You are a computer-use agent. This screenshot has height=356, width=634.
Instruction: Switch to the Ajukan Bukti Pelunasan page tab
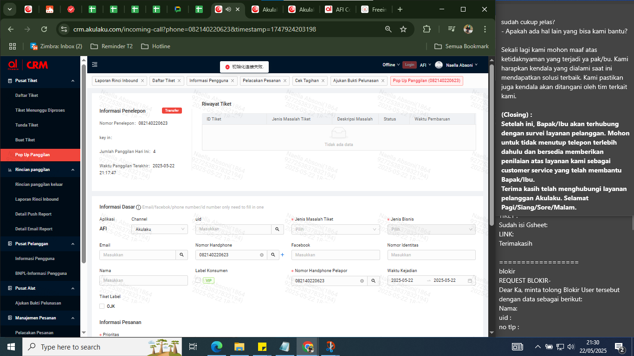point(356,81)
